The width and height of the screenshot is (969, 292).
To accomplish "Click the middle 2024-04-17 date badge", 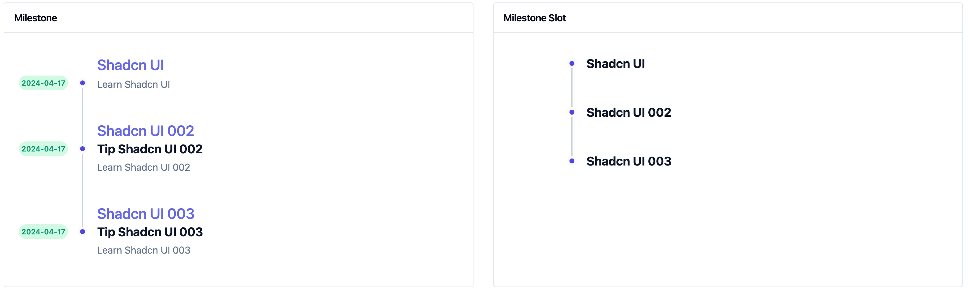I will [43, 149].
